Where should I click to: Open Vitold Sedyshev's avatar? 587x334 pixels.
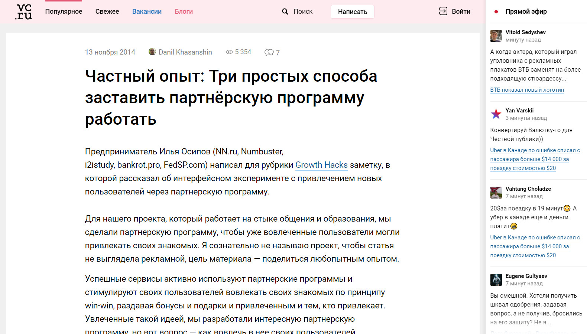[496, 36]
